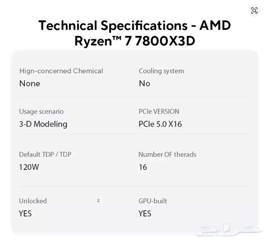Click the '3-D Modeling' value text
The width and height of the screenshot is (265, 240).
43,124
